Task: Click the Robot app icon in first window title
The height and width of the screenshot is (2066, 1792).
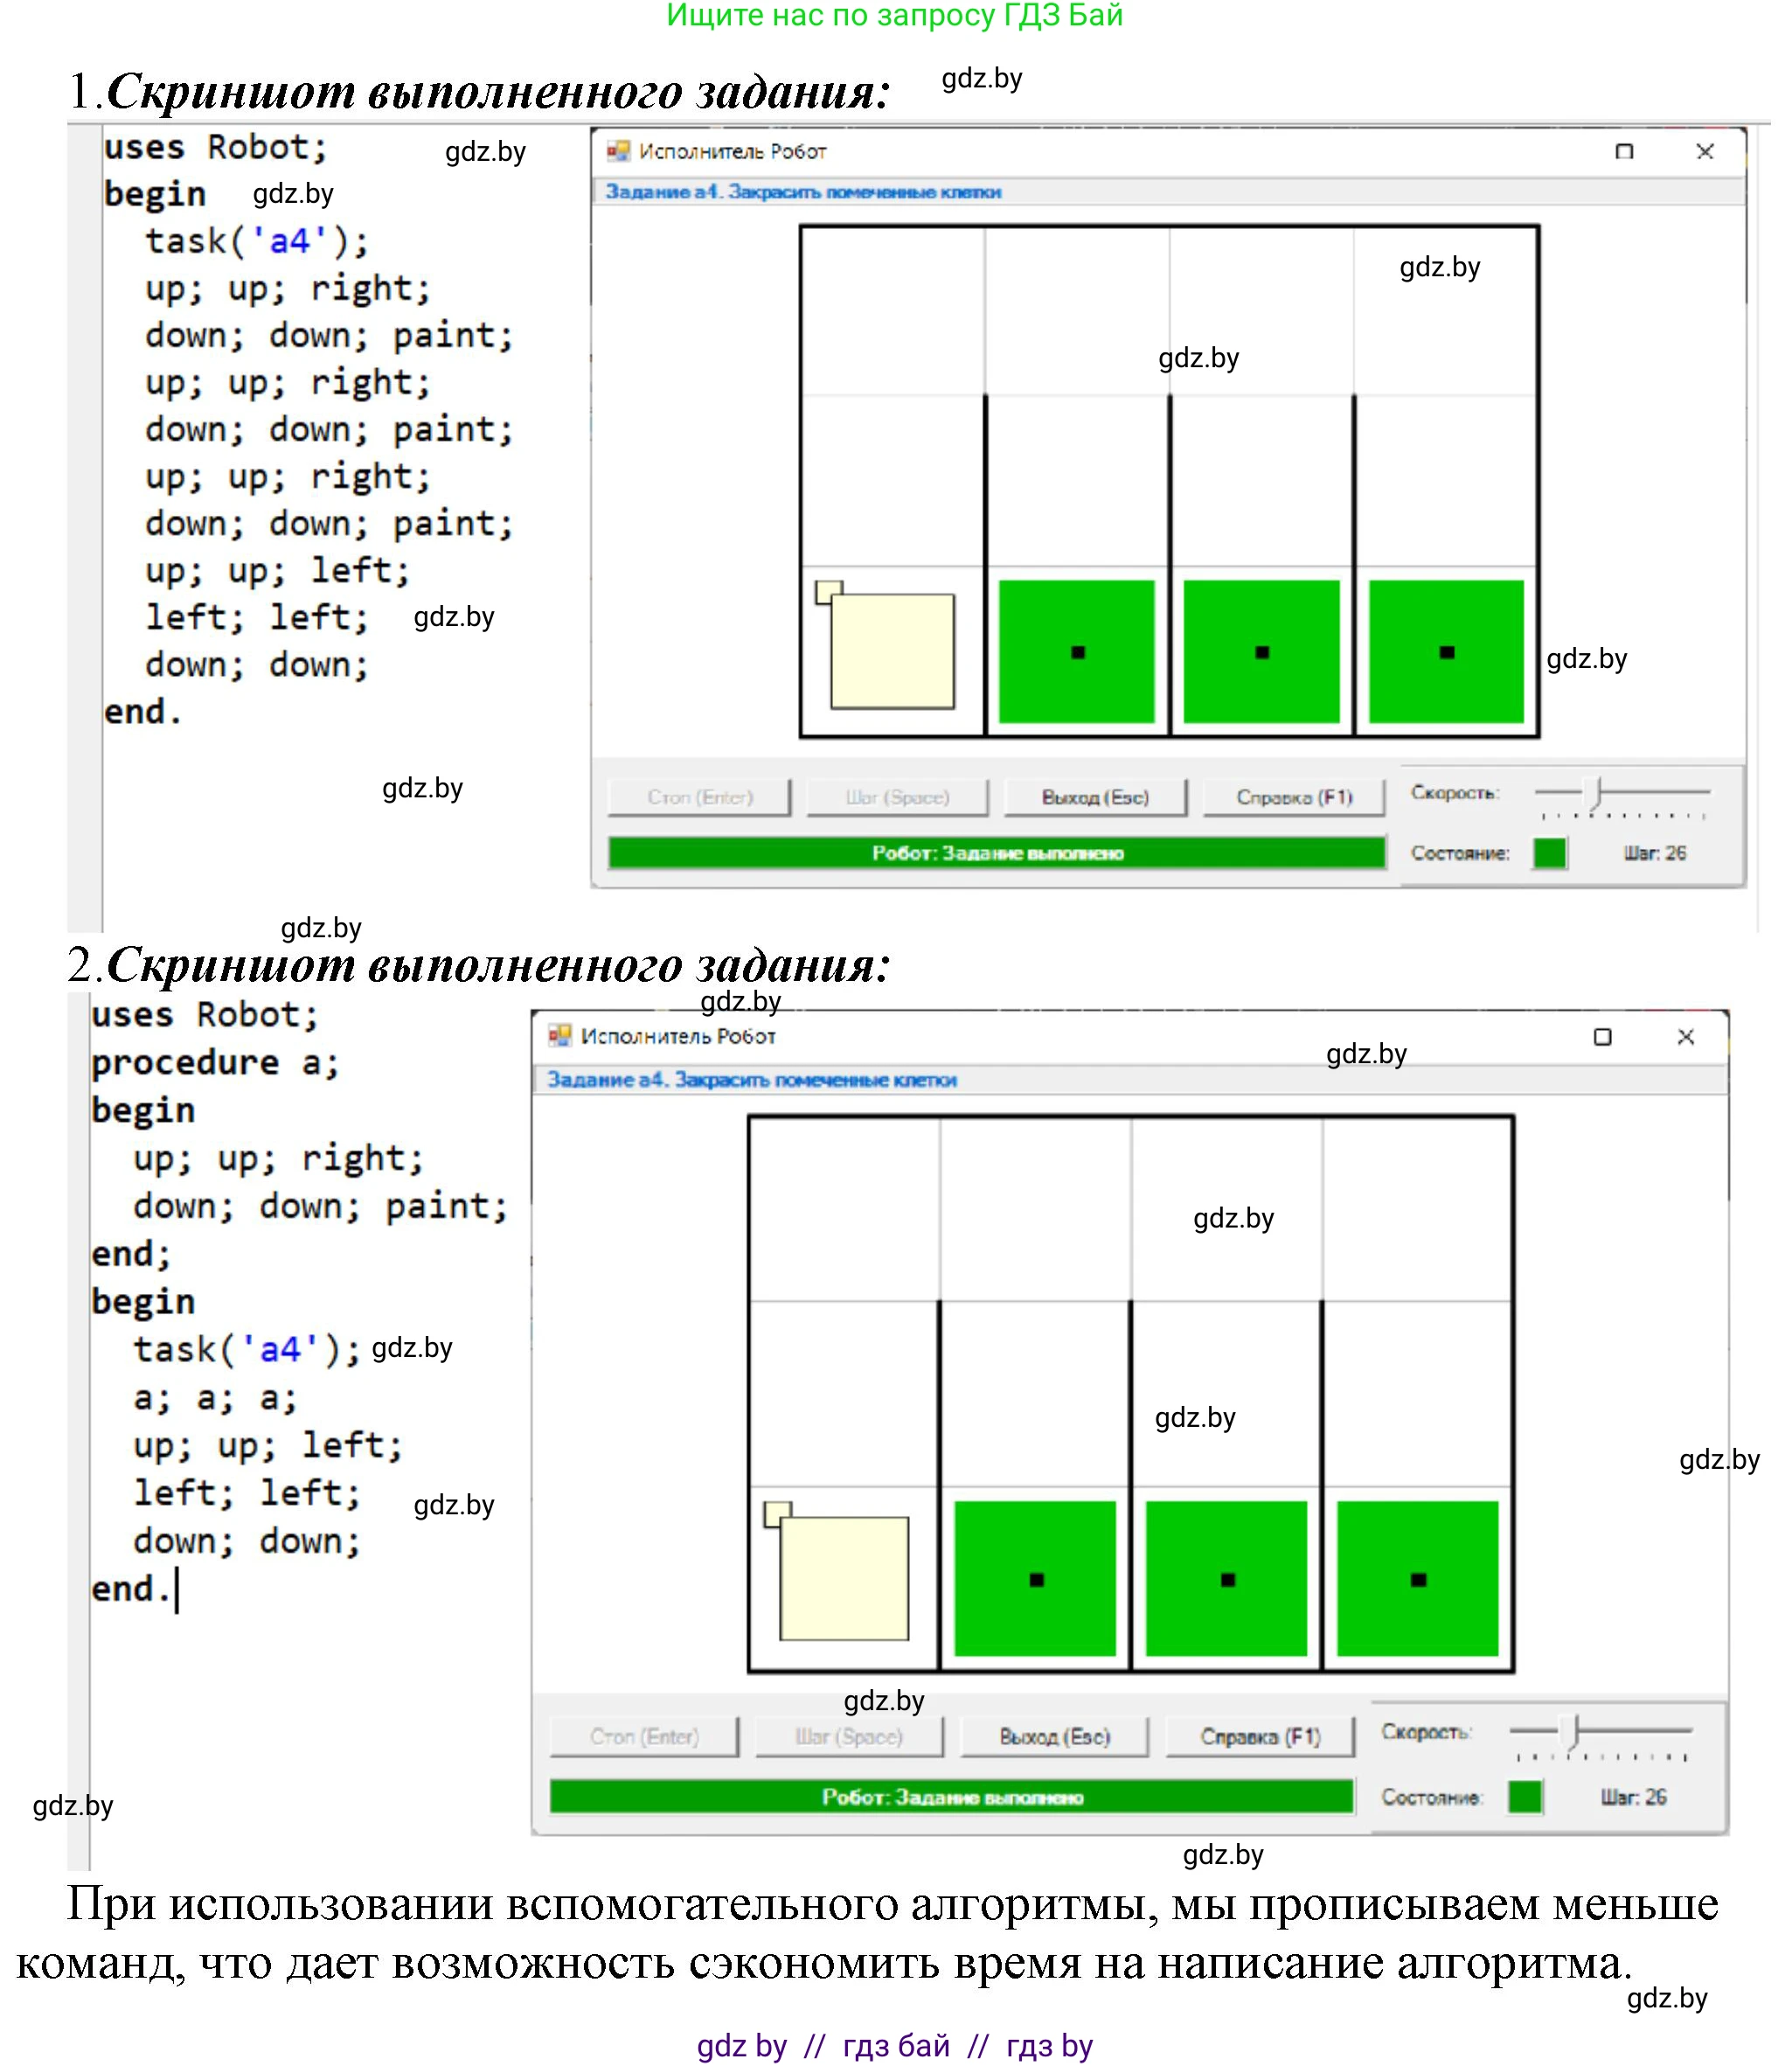Action: 619,151
